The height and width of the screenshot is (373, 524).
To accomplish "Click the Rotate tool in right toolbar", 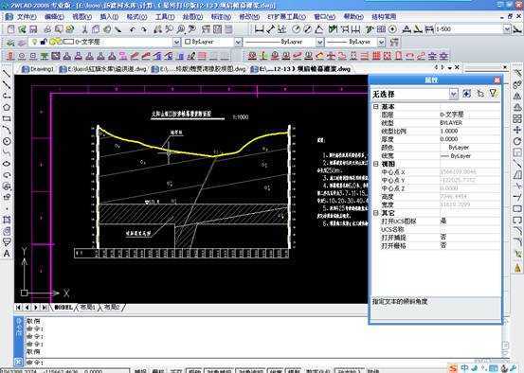I will click(517, 141).
